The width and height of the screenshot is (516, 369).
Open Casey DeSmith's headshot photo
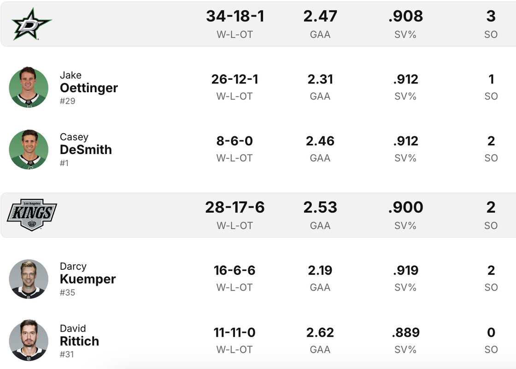point(29,149)
